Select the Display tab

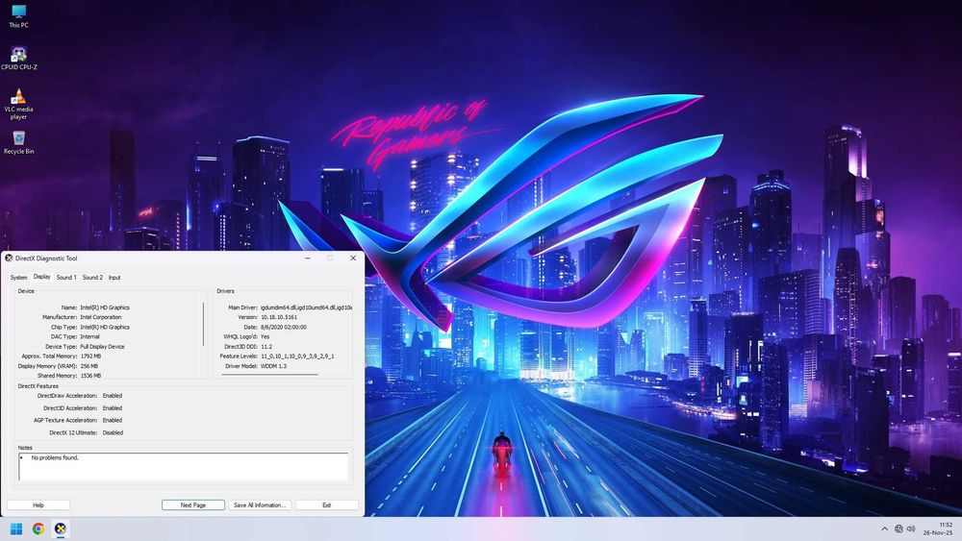[x=41, y=277]
